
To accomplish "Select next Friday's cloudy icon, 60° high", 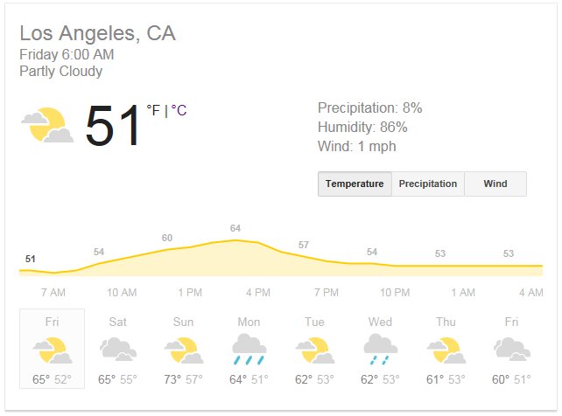I will [x=511, y=349].
